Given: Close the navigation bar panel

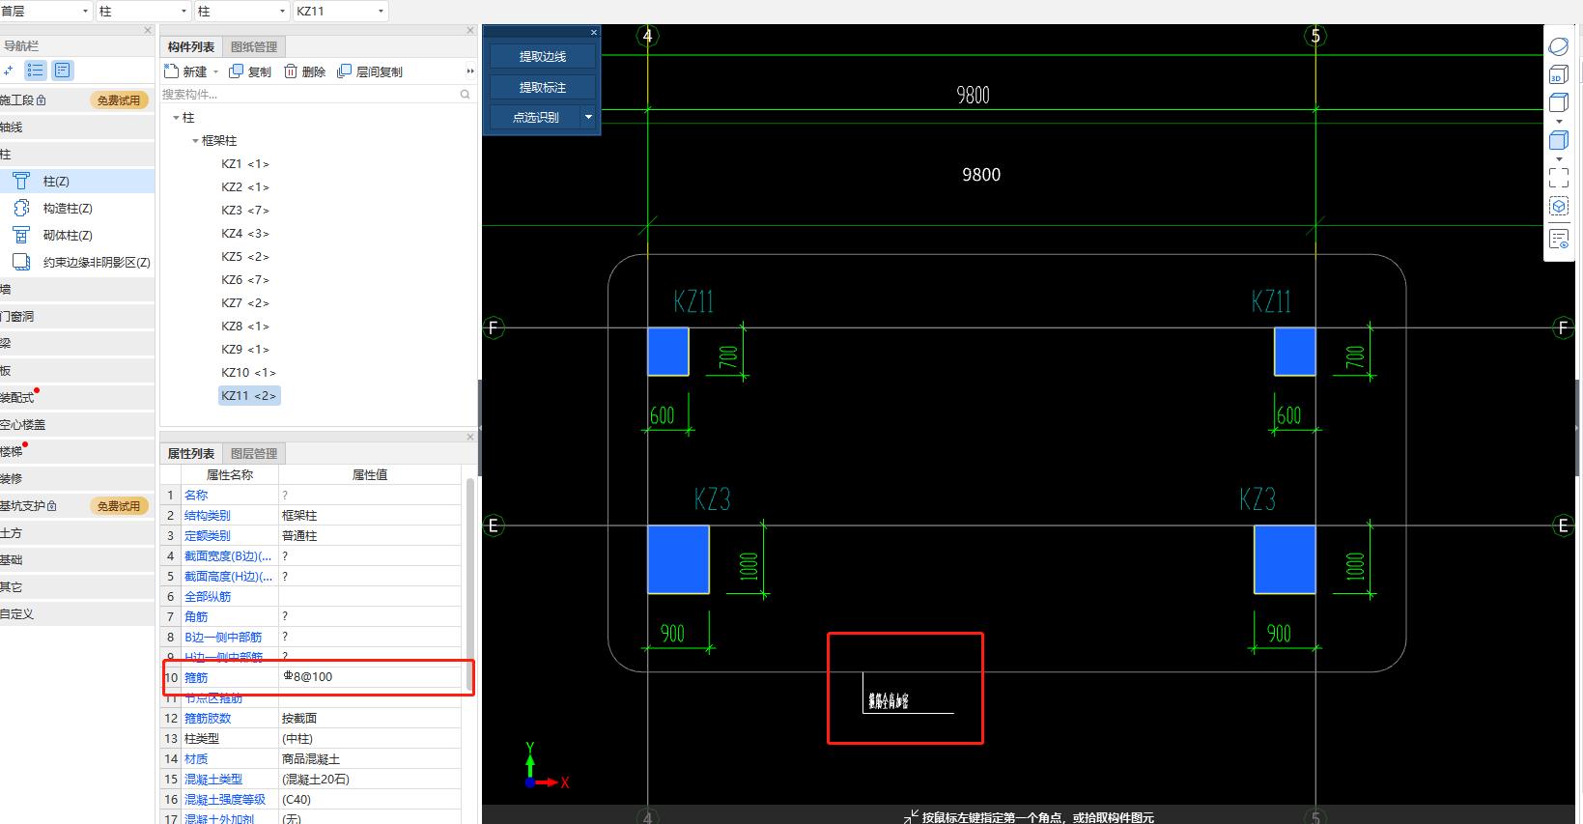Looking at the screenshot, I should (148, 31).
